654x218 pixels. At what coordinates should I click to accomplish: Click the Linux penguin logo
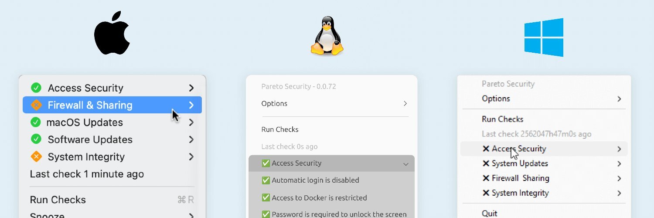327,36
